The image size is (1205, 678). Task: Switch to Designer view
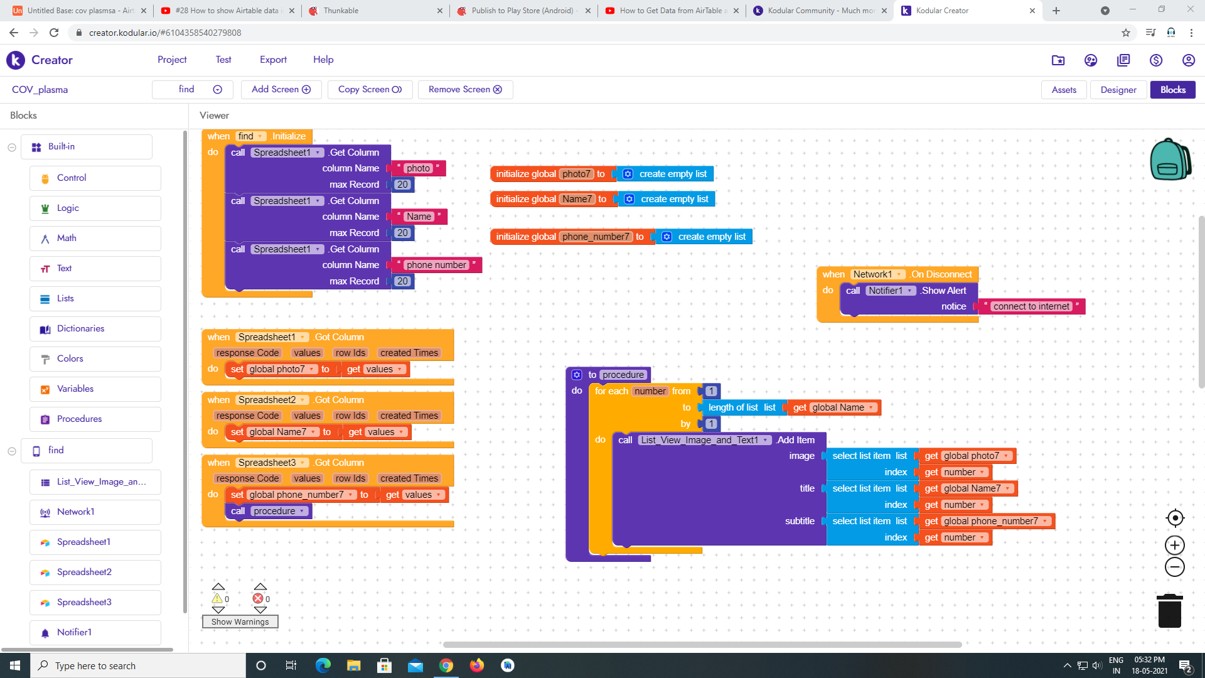coord(1118,90)
